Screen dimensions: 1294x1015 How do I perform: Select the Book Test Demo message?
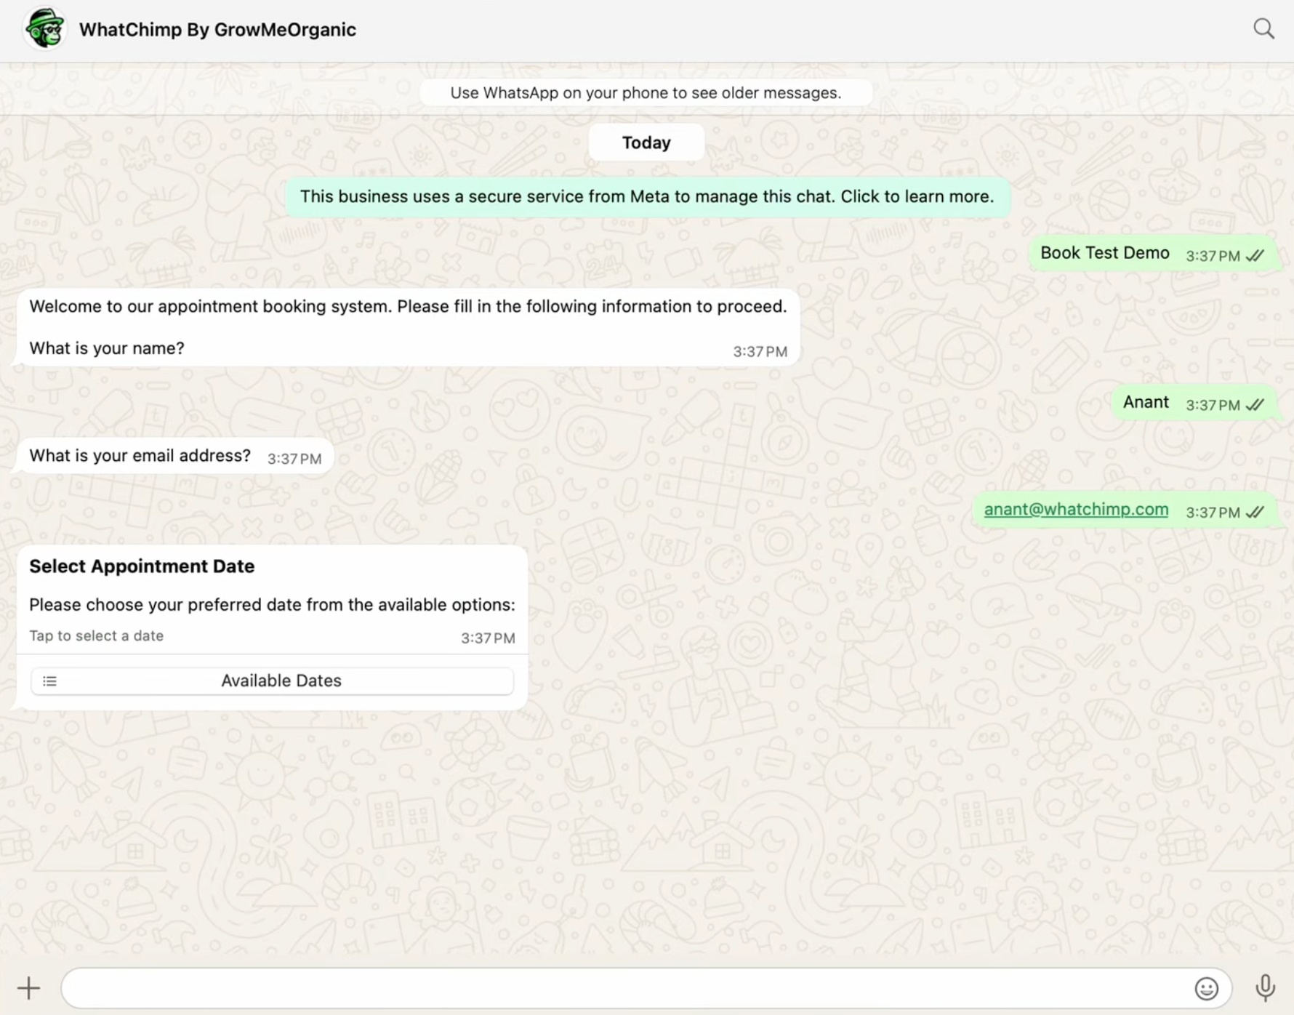(1154, 254)
